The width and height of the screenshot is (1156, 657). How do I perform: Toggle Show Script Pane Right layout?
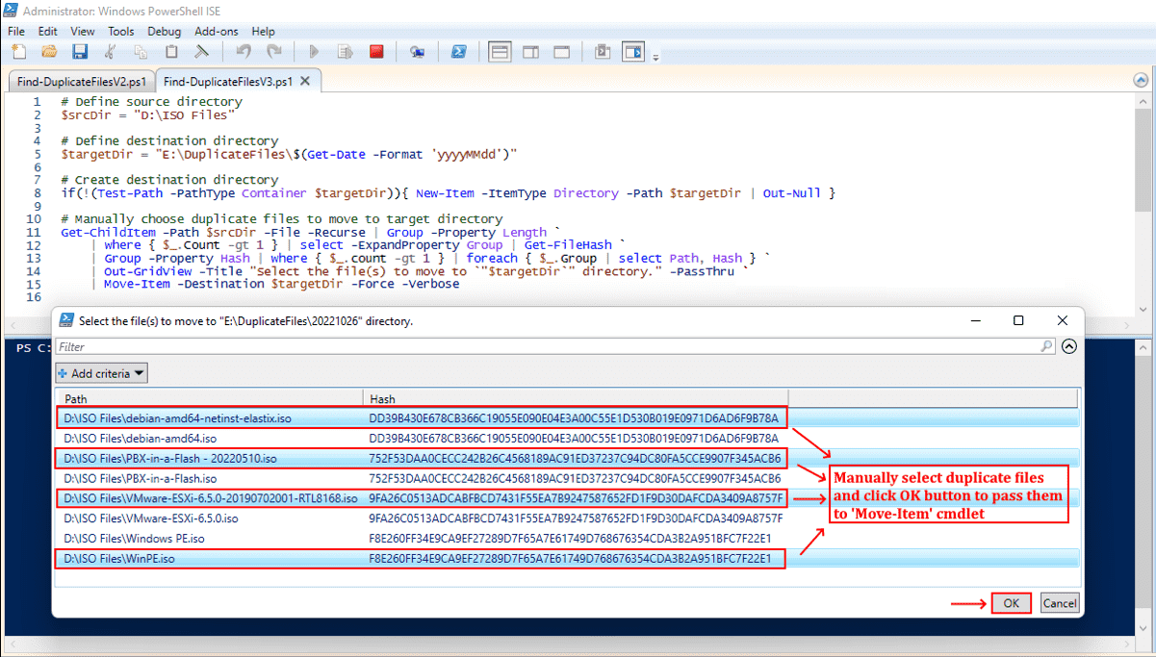[530, 52]
